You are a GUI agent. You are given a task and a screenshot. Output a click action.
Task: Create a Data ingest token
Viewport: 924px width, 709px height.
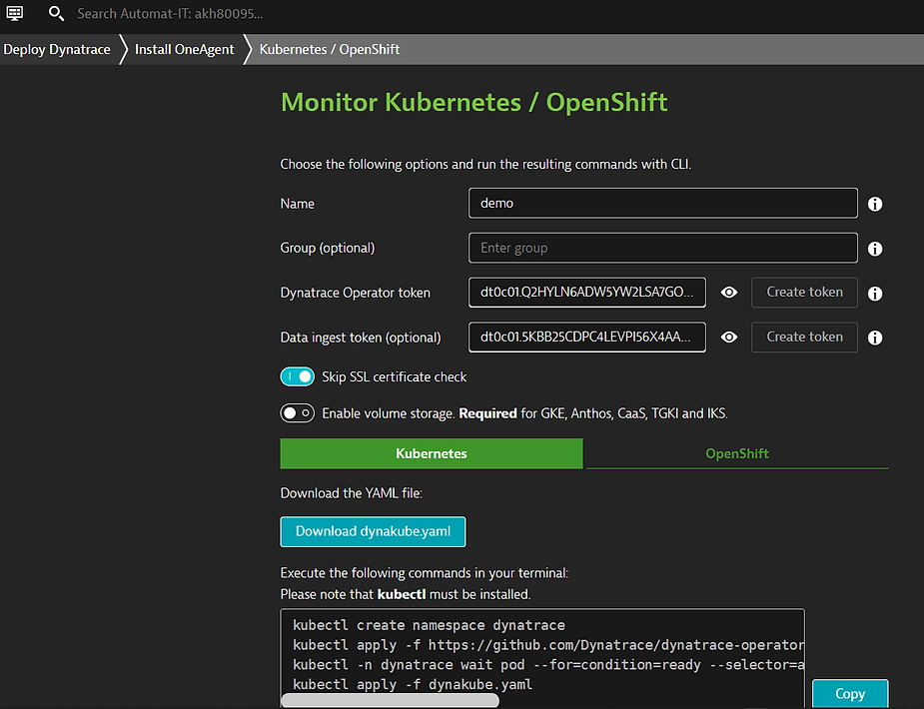click(804, 337)
